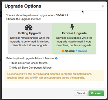Enable Skip all Service Check failures checkbox
The image size is (108, 100).
coord(10,63)
